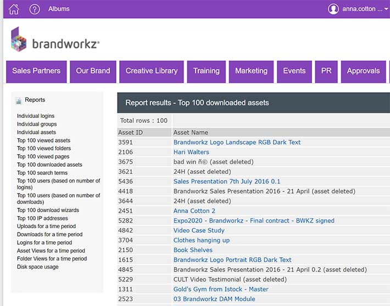
Task: Open 03 Brandworkz DAM Module asset
Action: coord(214,299)
